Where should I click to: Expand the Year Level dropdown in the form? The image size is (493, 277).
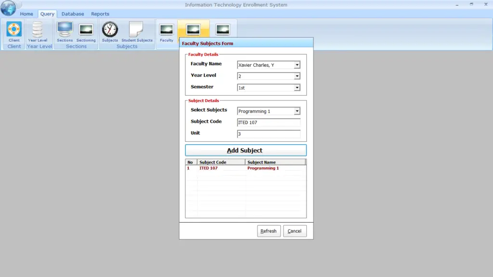point(298,76)
